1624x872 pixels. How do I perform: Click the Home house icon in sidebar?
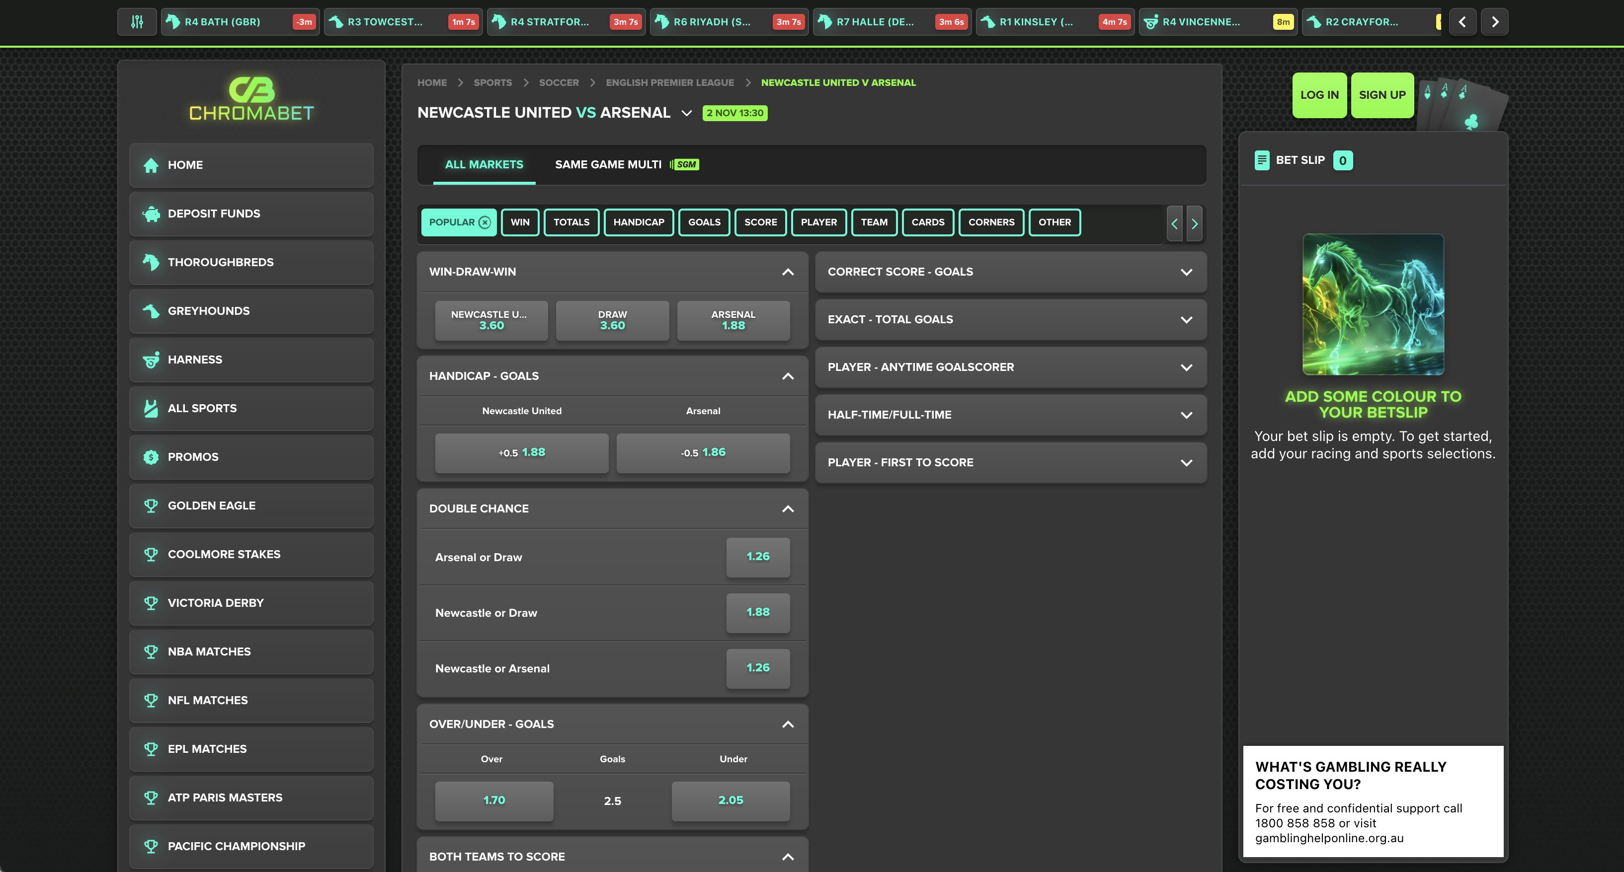coord(151,165)
